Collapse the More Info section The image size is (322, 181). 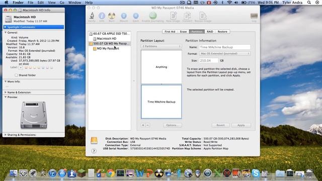click(6, 81)
